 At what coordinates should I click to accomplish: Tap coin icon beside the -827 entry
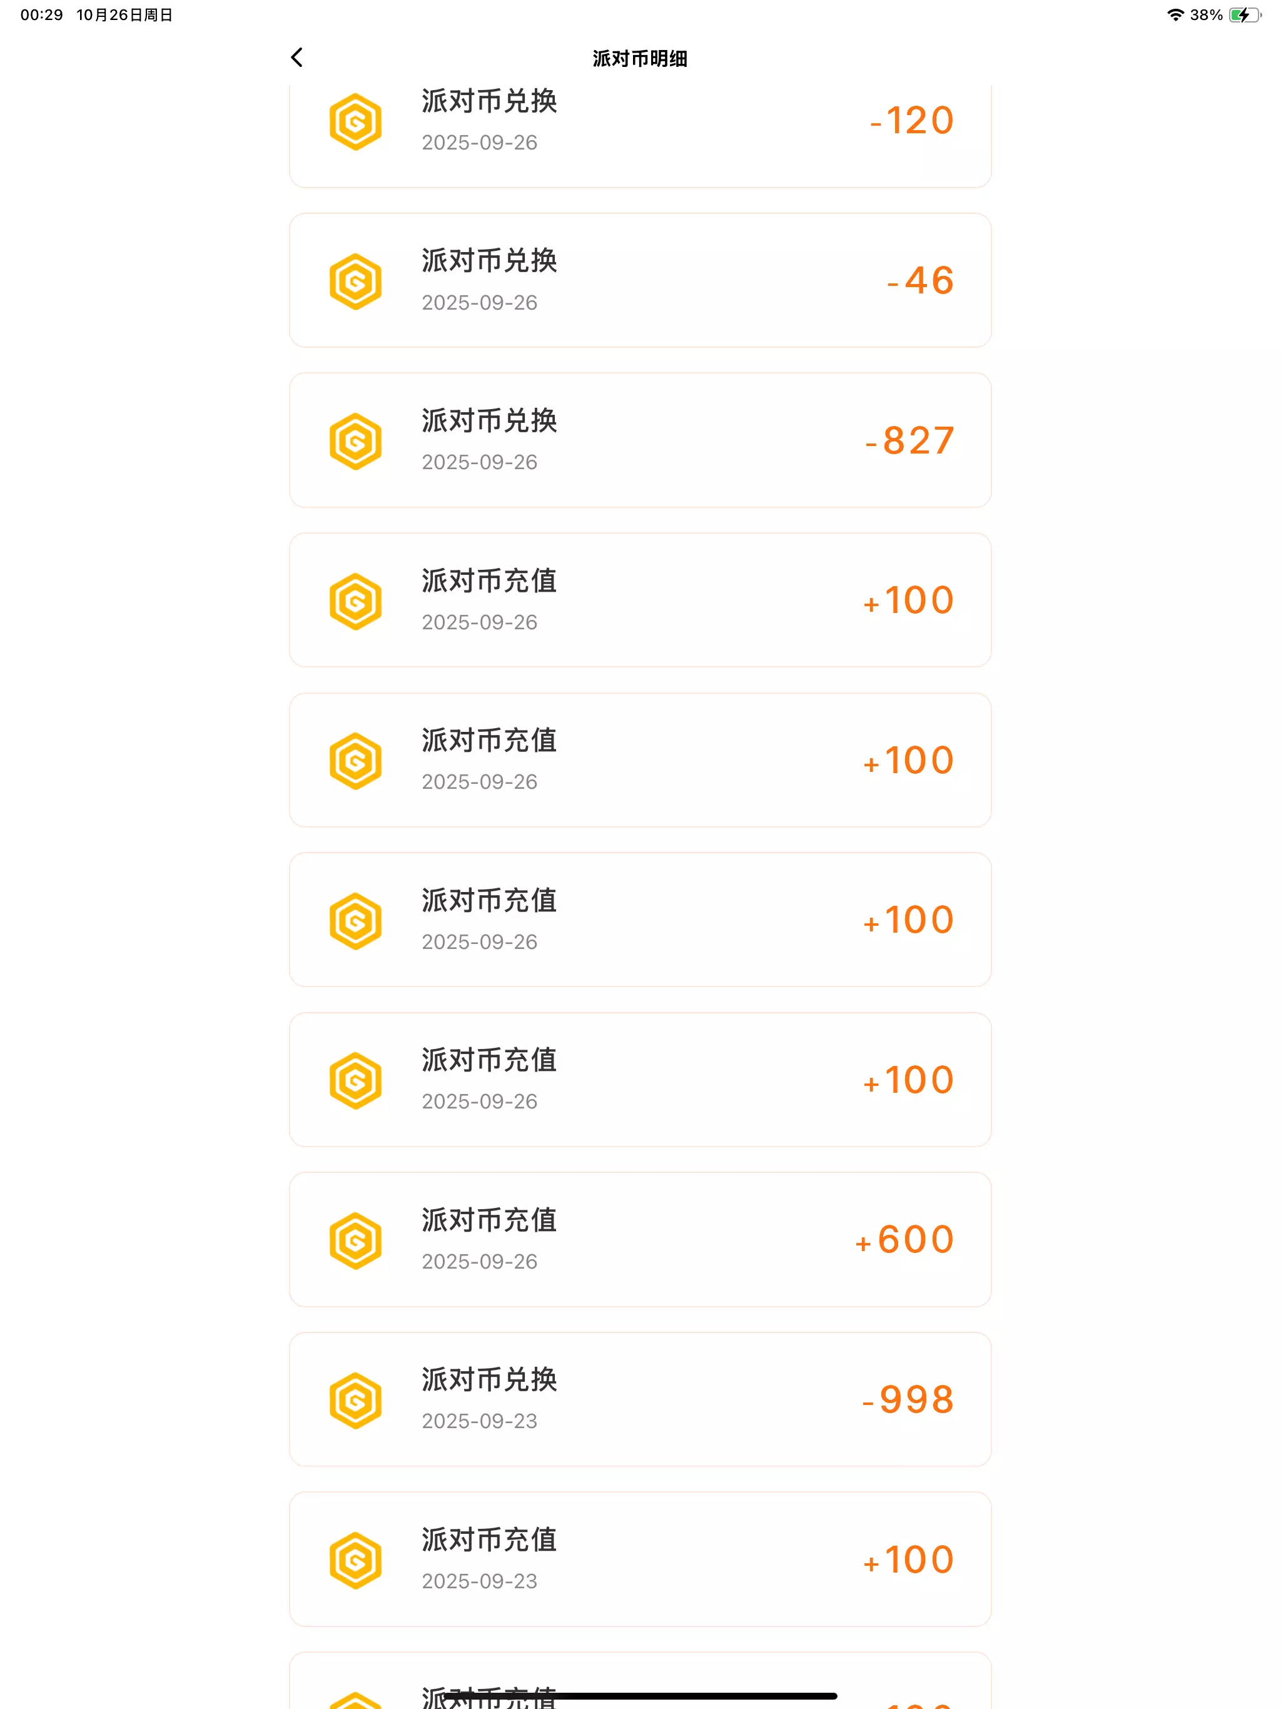click(x=355, y=441)
